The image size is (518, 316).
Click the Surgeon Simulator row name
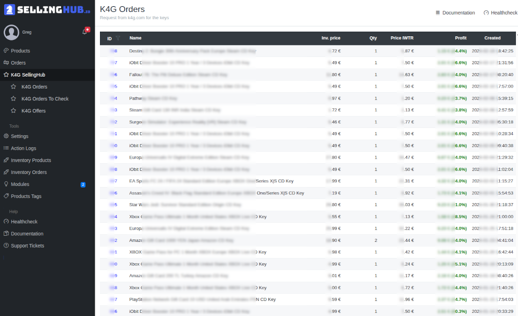188,122
